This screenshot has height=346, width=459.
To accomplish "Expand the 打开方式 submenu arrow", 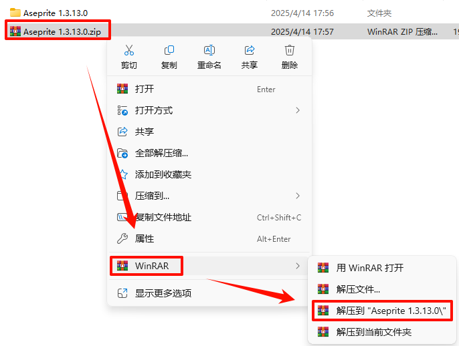I will click(x=298, y=110).
